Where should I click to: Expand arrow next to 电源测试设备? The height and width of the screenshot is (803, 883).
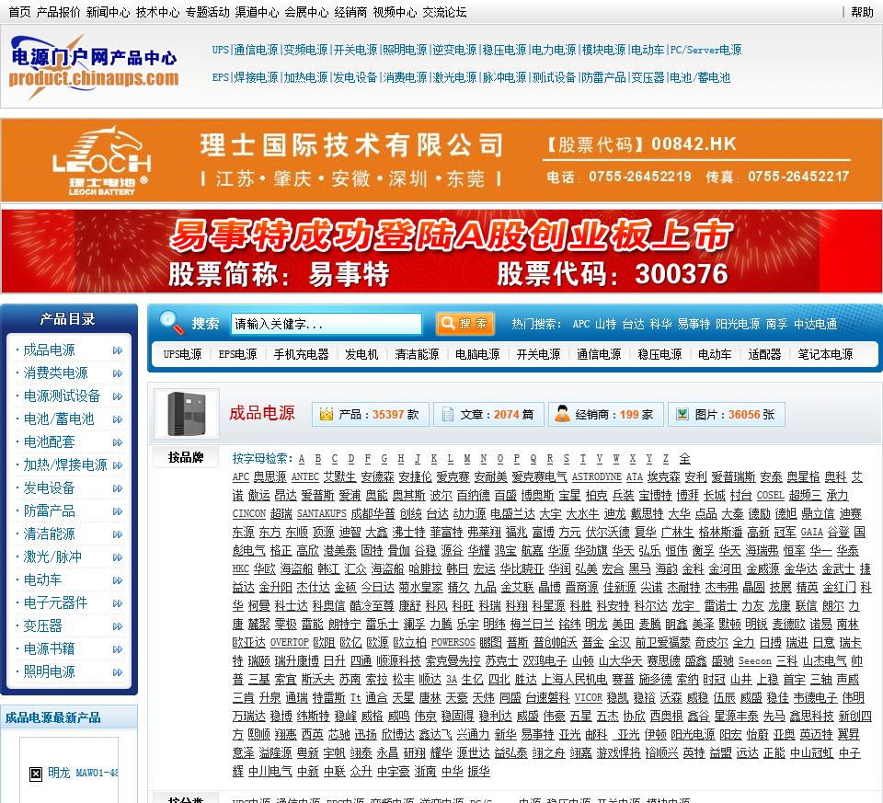(x=118, y=396)
